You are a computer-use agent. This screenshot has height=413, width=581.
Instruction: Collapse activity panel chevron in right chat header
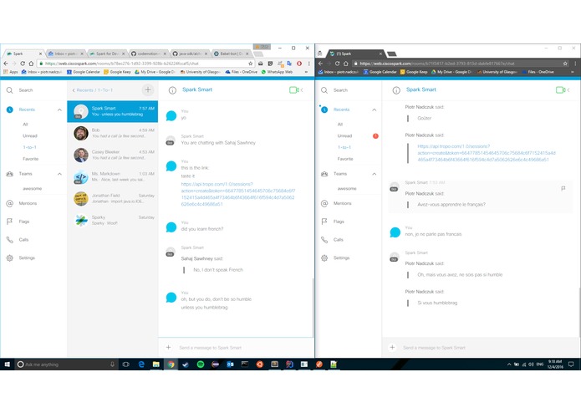coord(568,89)
